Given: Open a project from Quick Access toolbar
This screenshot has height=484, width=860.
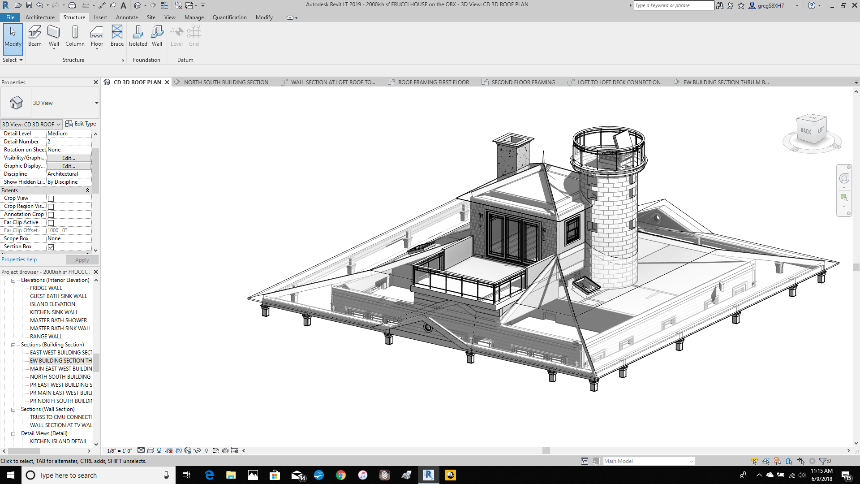Looking at the screenshot, I should click(18, 5).
